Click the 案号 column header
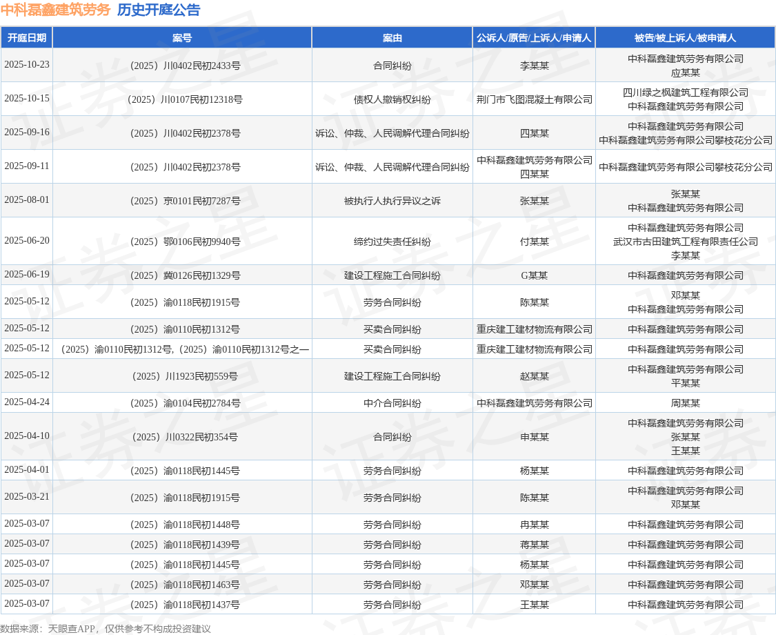The width and height of the screenshot is (776, 635). pyautogui.click(x=182, y=38)
